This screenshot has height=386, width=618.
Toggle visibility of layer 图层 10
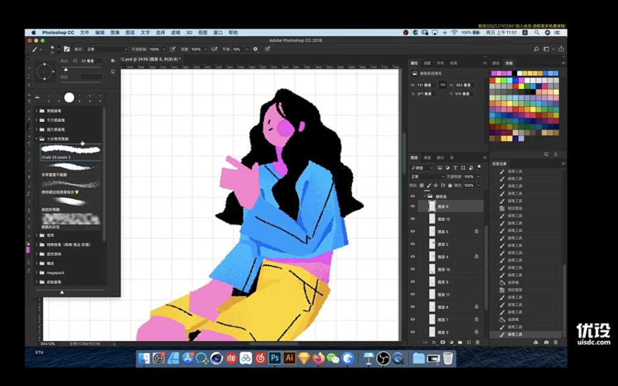point(413,270)
